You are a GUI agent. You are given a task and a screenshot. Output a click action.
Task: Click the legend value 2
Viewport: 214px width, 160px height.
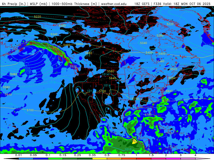tap(166, 155)
